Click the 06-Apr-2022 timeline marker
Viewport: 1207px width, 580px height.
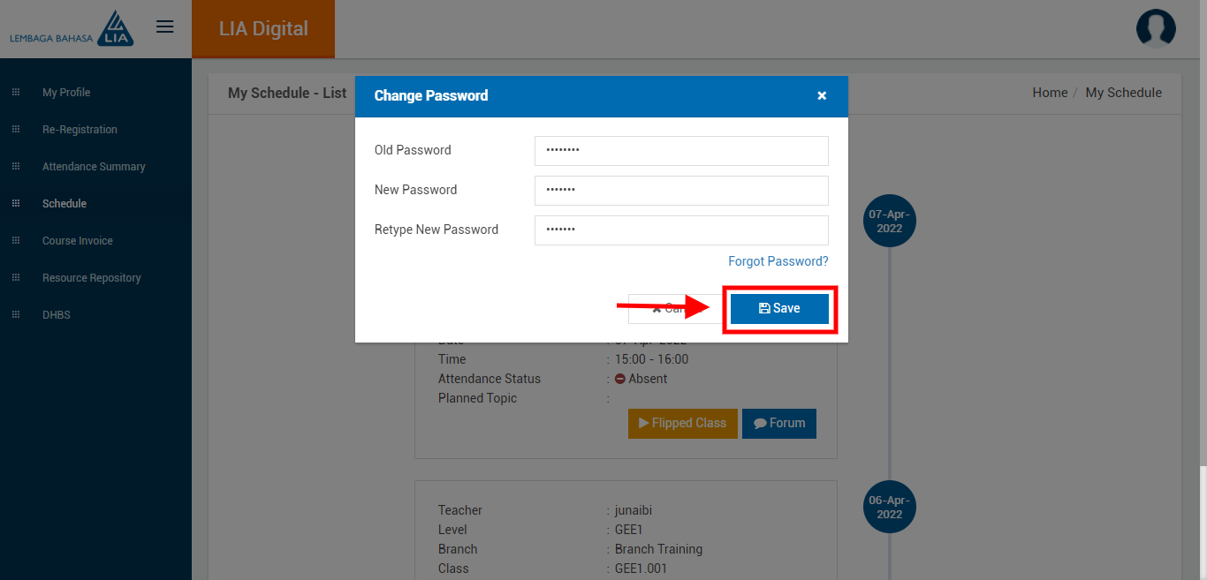pos(889,508)
